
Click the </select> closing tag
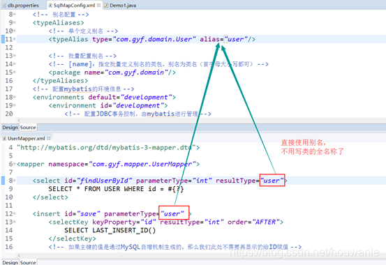coord(50,197)
